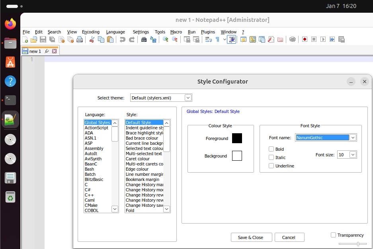Click the Open file toolbar icon
This screenshot has width=373, height=249.
(34, 39)
